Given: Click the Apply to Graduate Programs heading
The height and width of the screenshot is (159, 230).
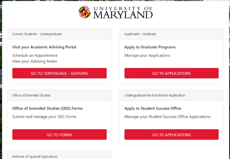Looking at the screenshot, I should [150, 47].
